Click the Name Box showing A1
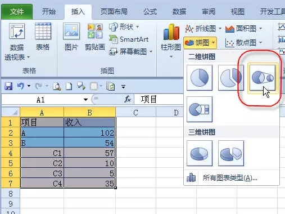 (41, 100)
